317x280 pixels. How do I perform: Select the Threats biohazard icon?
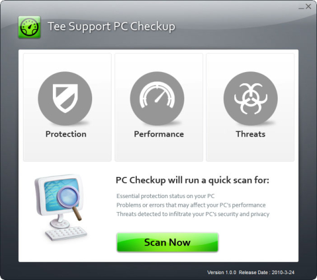pos(251,98)
